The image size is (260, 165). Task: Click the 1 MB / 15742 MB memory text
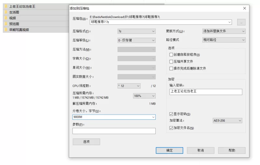click(91, 98)
